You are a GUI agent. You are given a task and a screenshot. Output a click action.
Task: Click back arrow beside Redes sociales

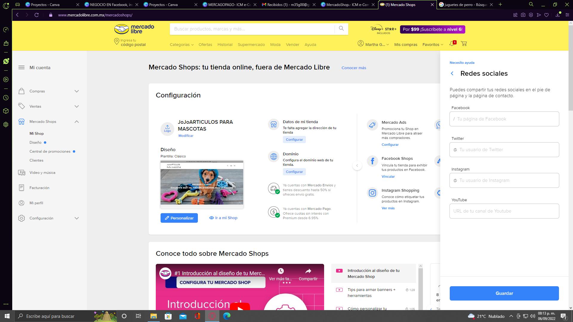[x=452, y=73]
